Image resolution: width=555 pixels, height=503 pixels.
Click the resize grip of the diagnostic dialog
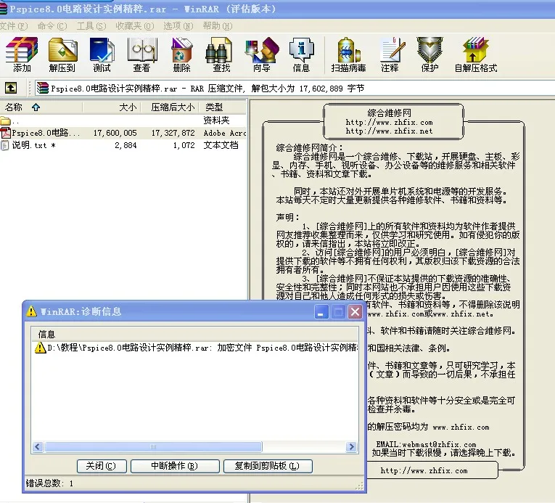coord(359,486)
